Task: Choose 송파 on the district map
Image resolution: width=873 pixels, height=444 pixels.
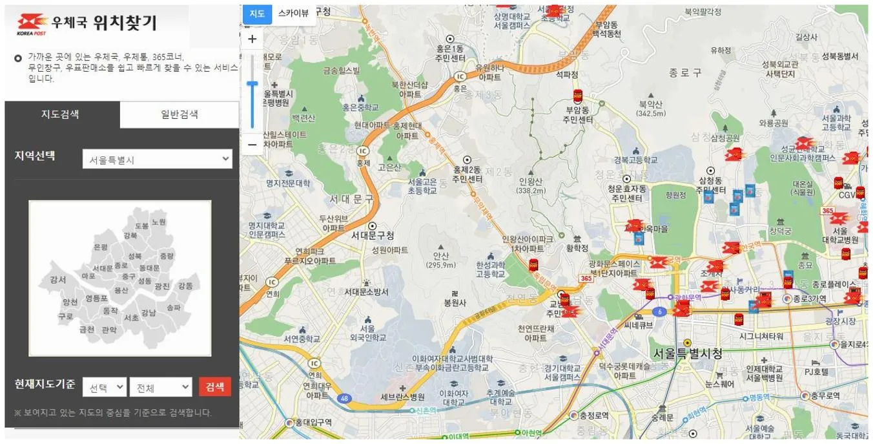Action: [174, 308]
